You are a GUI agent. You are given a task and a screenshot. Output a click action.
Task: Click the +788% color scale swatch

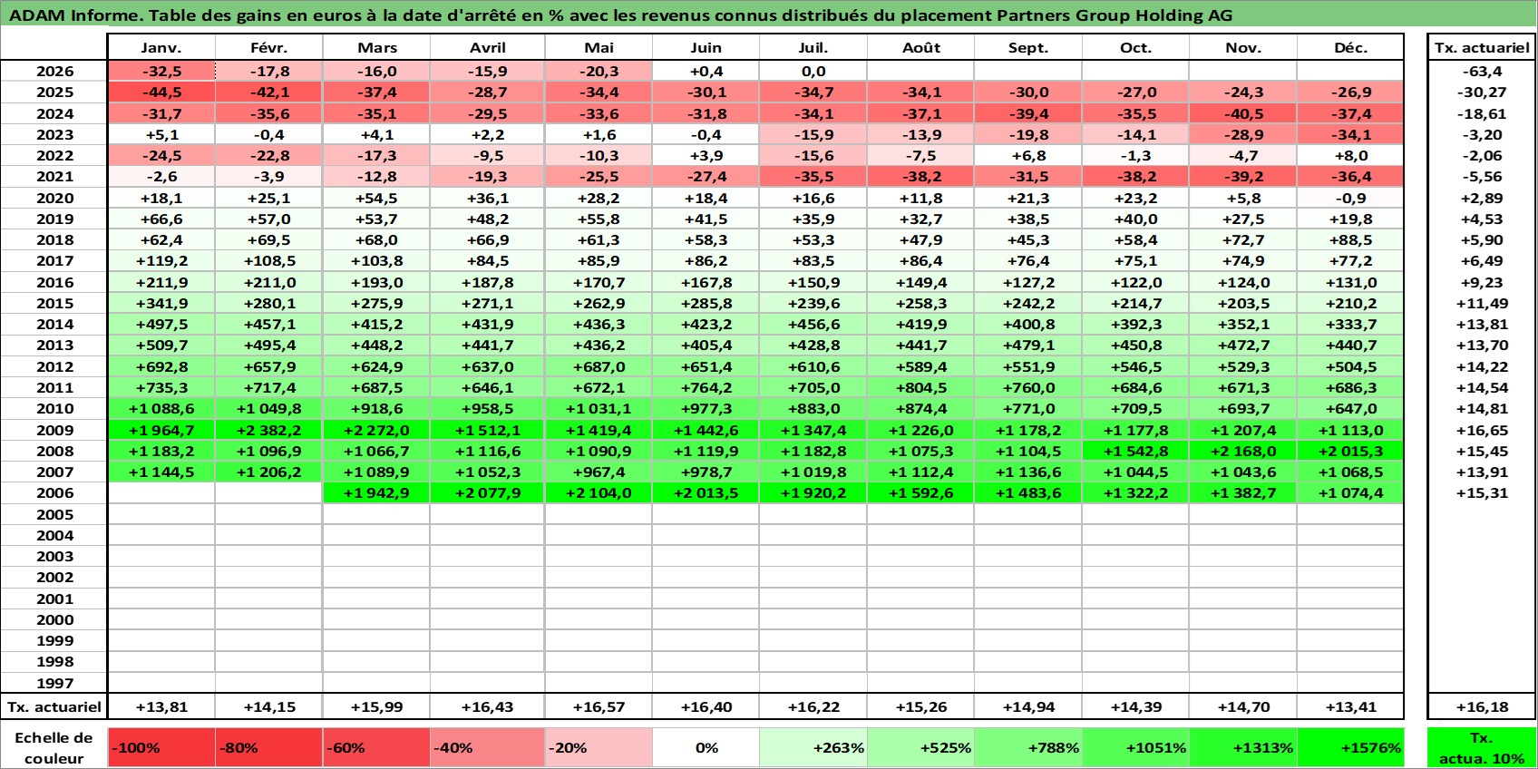click(1027, 748)
